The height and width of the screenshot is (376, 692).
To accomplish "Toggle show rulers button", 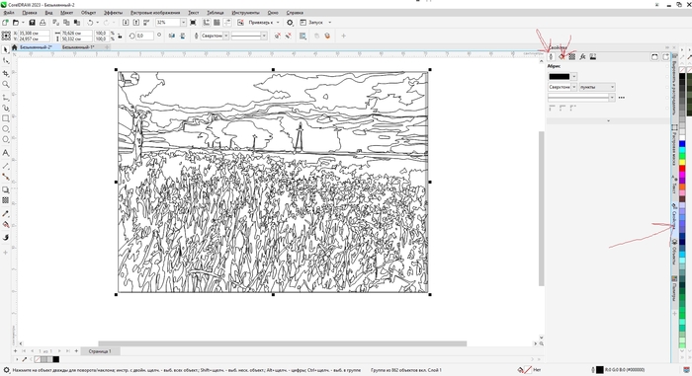I will point(207,22).
